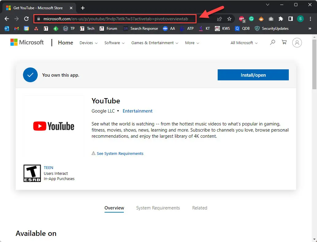
Task: Select the Overview tab
Action: tap(114, 208)
